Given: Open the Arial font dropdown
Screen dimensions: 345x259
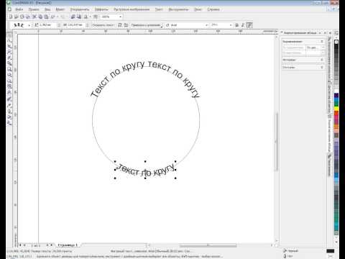Looking at the screenshot, I should (206, 25).
